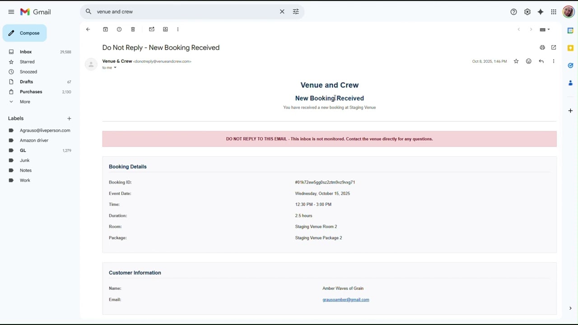Click the email subject heading
578x325 pixels.
click(161, 47)
